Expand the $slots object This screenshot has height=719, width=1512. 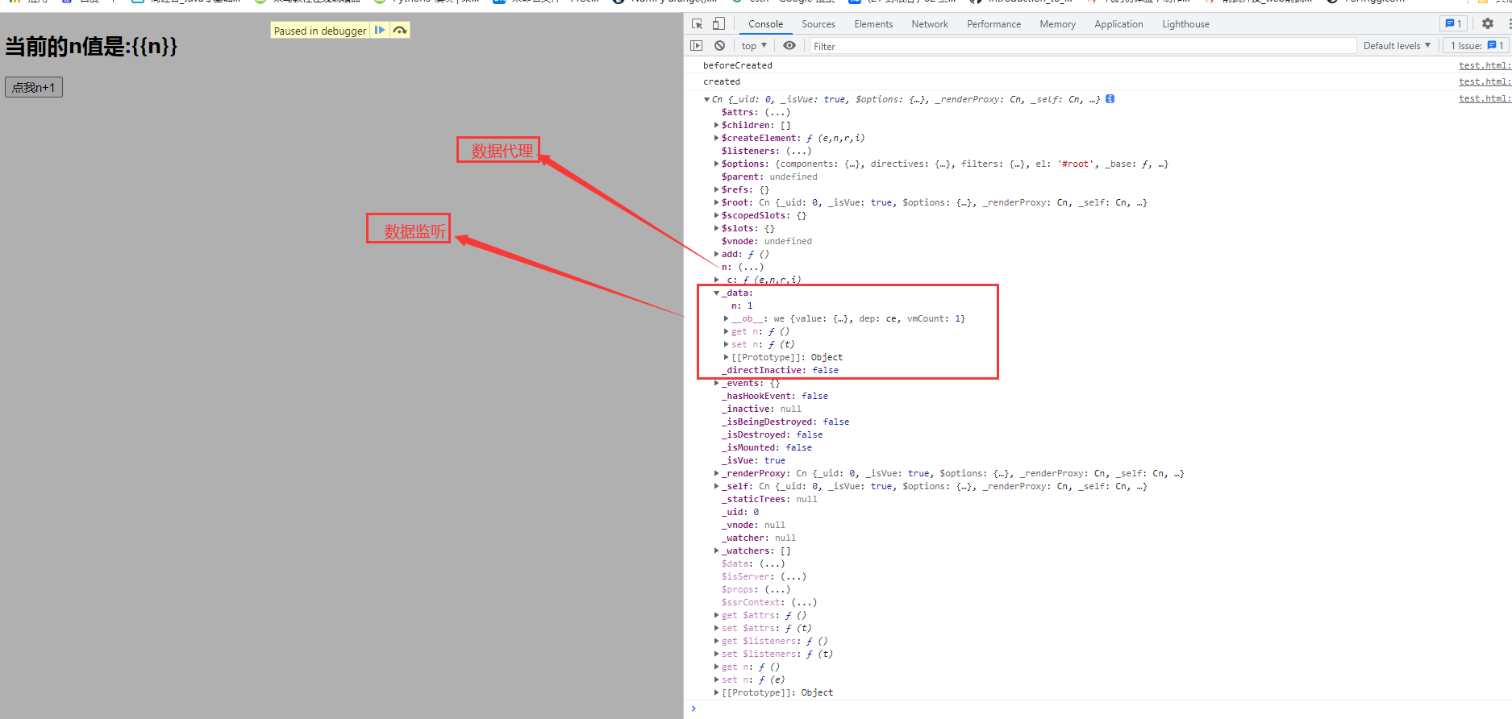[x=716, y=229]
